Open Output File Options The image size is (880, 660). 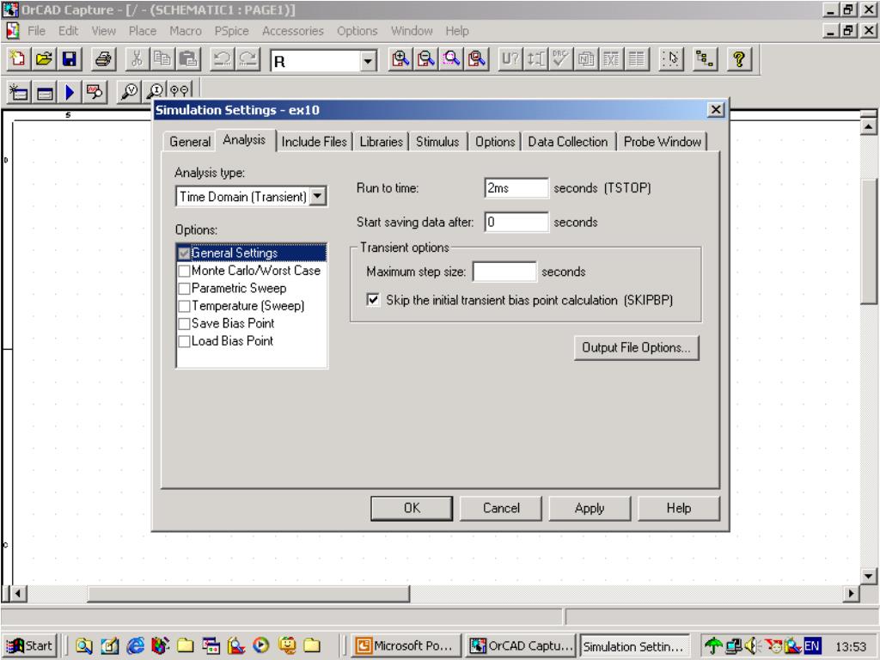(637, 348)
